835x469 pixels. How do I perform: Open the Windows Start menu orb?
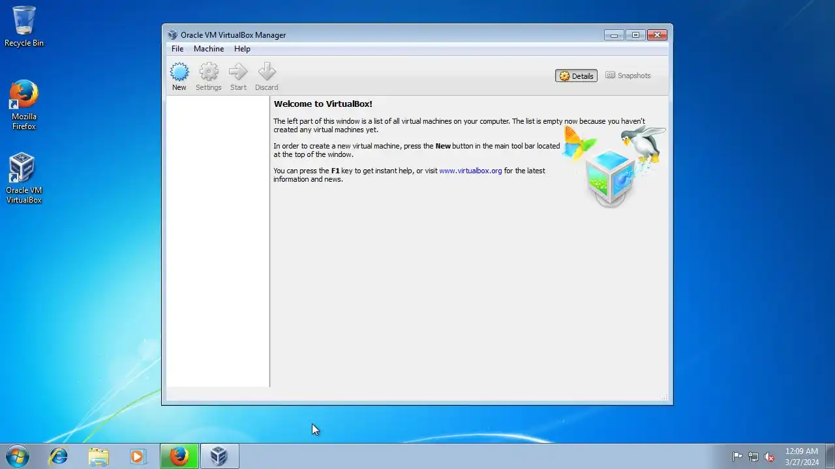pyautogui.click(x=17, y=456)
